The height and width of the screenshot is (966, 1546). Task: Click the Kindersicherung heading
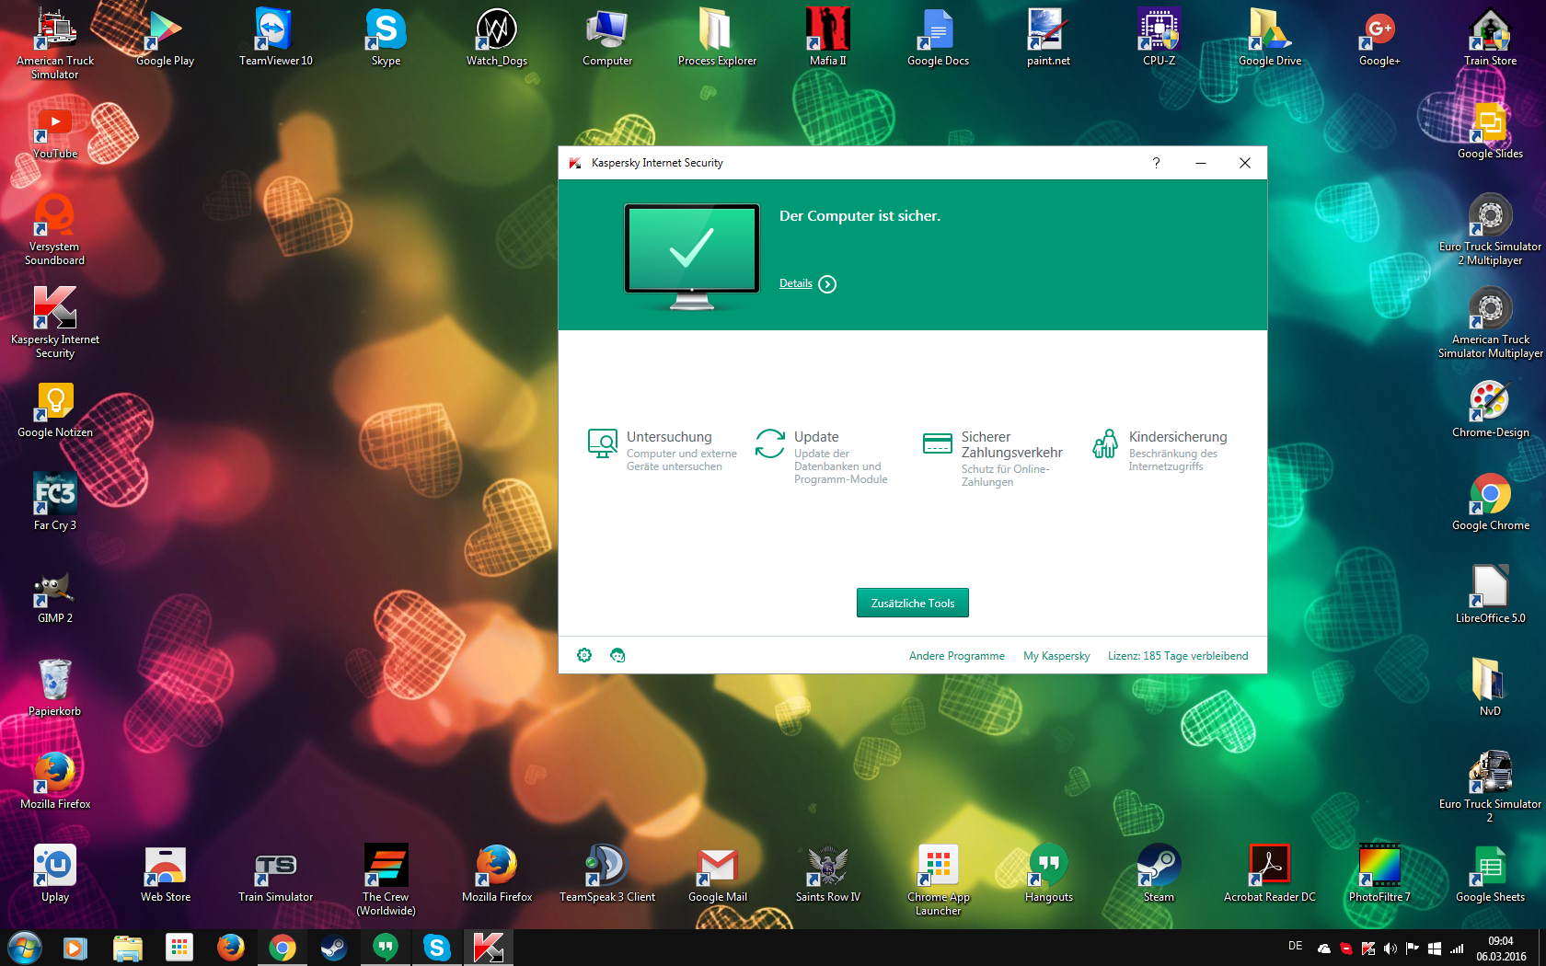pyautogui.click(x=1178, y=437)
